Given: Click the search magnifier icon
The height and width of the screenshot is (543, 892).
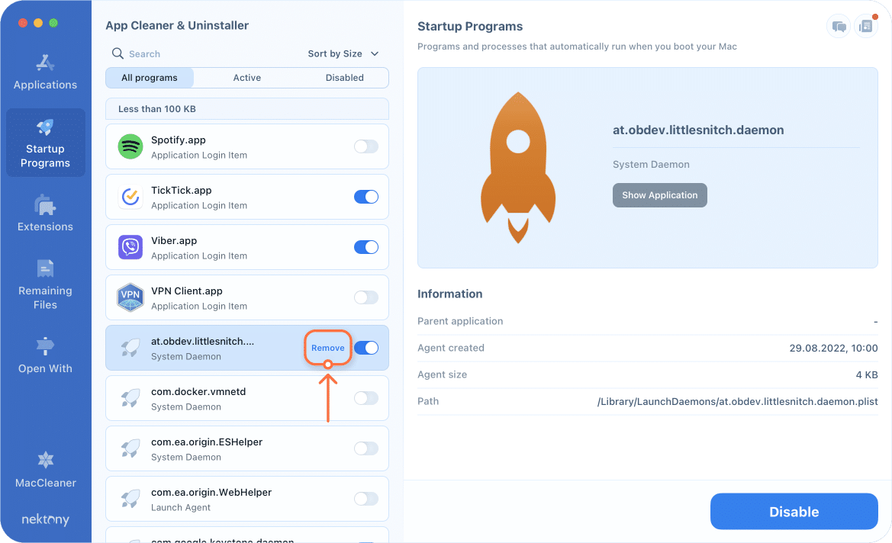Looking at the screenshot, I should (118, 53).
